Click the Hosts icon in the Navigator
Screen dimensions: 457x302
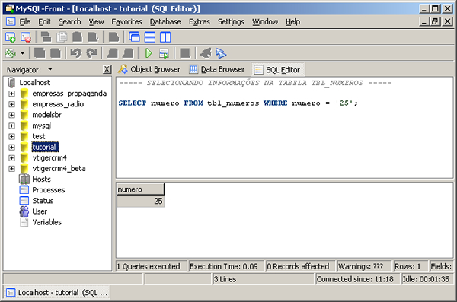[24, 179]
